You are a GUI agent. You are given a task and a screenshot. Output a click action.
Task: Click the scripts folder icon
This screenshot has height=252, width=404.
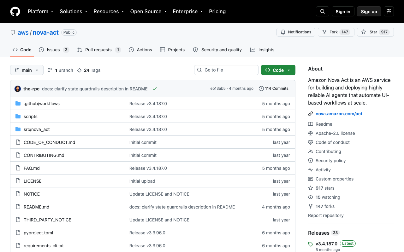coord(18,117)
